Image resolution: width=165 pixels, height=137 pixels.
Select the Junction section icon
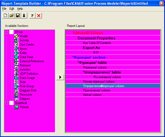16,70
